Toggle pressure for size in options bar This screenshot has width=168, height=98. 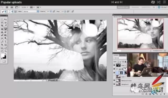[73, 11]
